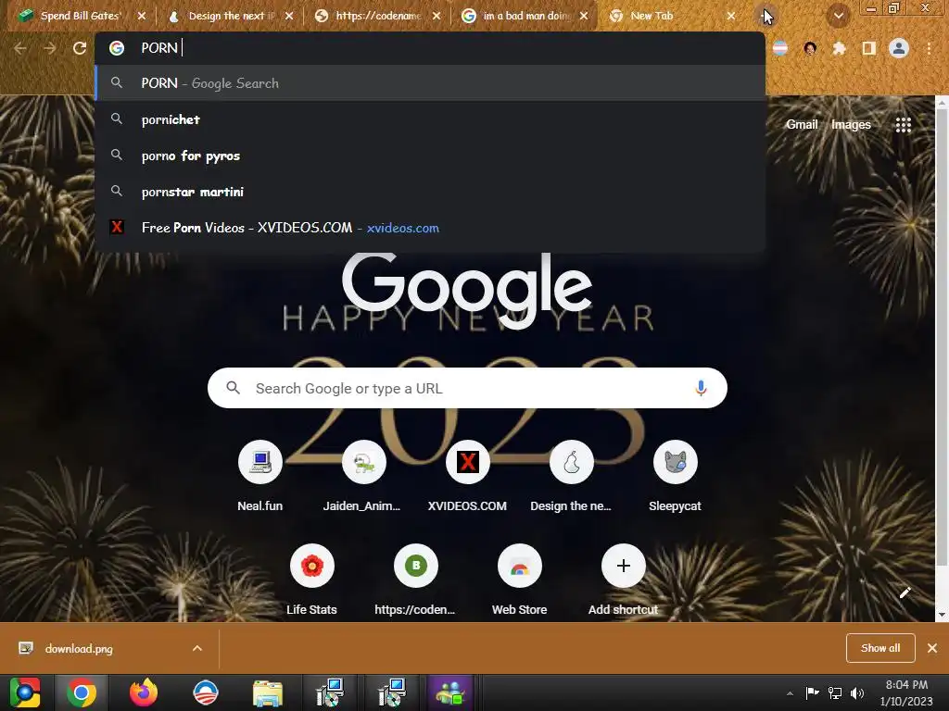Open the Action Center flag icon
The width and height of the screenshot is (949, 711).
click(x=812, y=692)
